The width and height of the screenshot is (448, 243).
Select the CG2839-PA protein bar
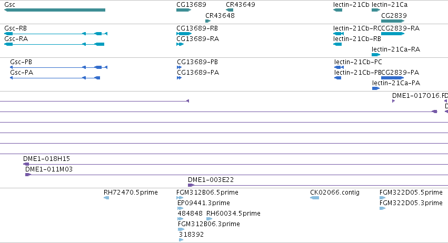(393, 78)
